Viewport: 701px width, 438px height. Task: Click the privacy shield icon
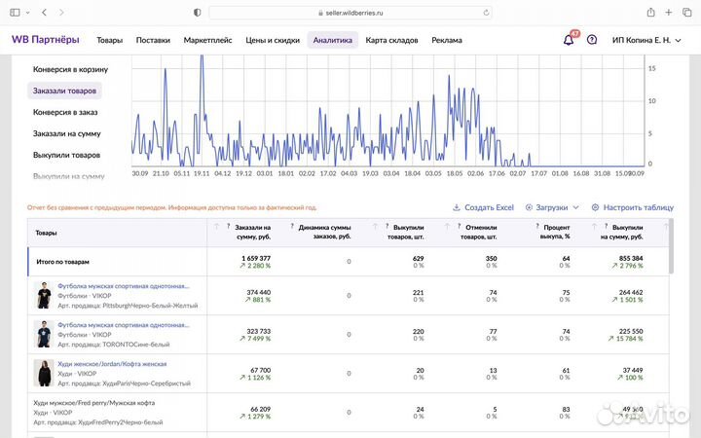click(198, 13)
